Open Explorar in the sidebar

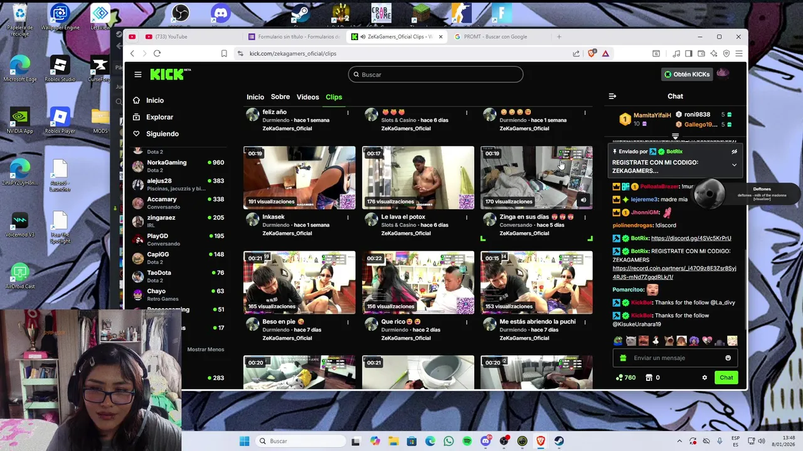pyautogui.click(x=152, y=117)
